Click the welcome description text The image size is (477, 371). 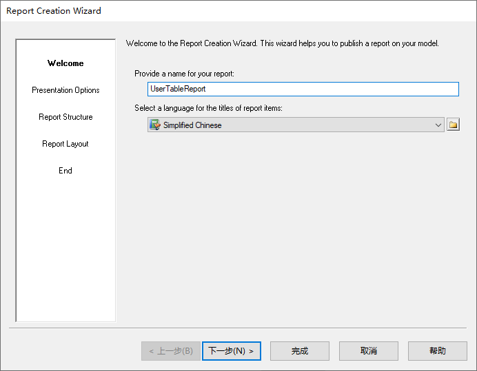(283, 43)
